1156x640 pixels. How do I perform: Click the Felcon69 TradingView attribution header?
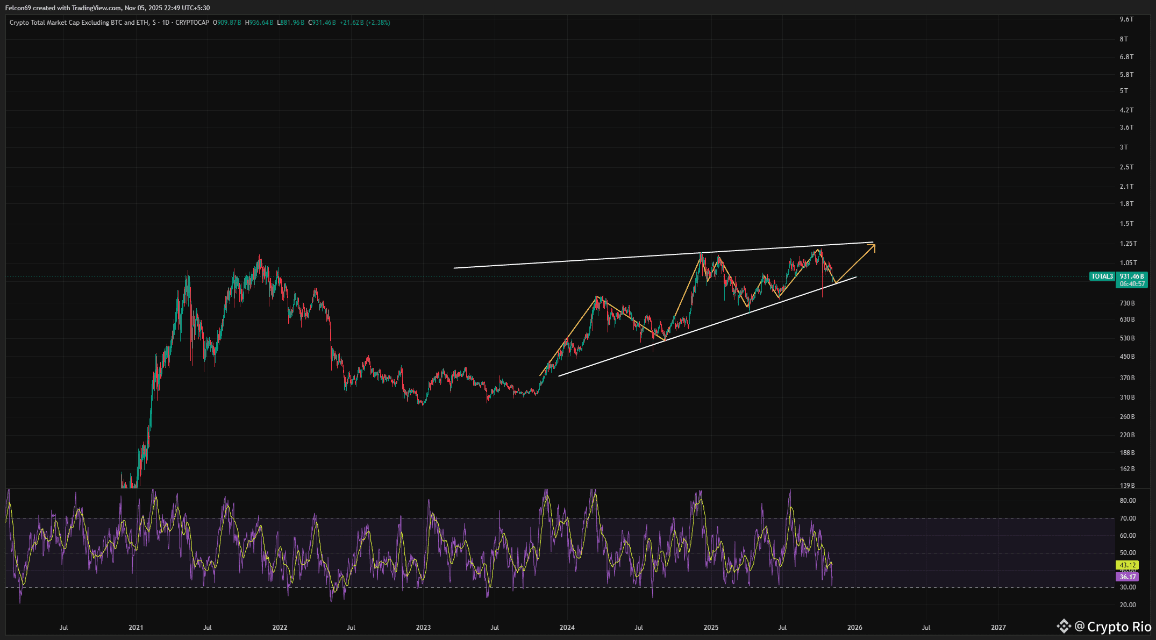point(108,8)
